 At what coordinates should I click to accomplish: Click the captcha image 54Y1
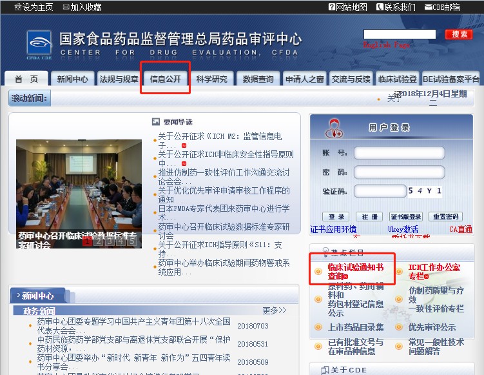[425, 190]
